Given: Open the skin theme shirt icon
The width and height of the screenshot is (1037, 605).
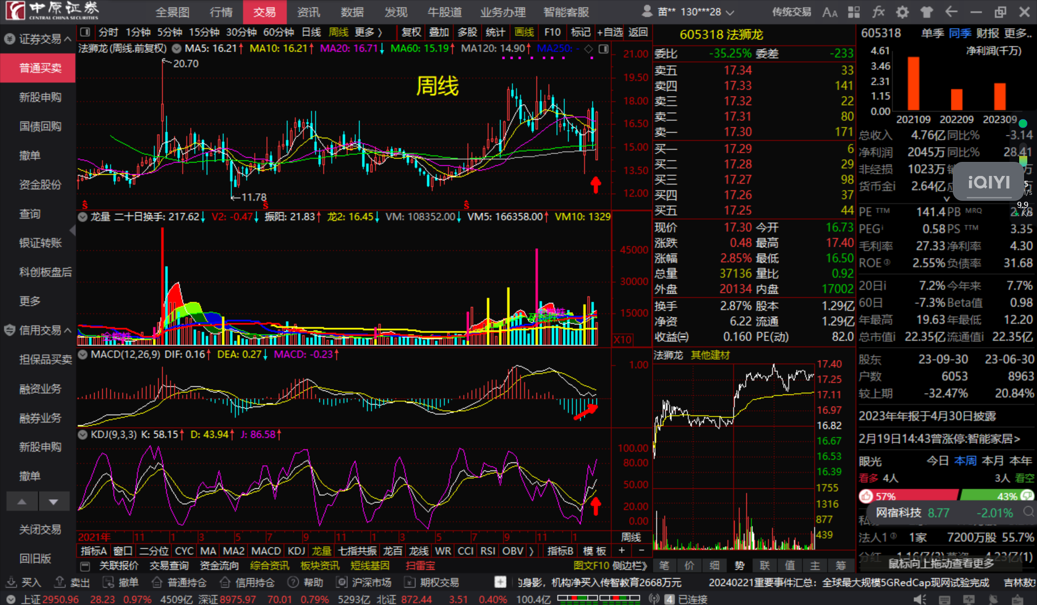Looking at the screenshot, I should tap(927, 12).
